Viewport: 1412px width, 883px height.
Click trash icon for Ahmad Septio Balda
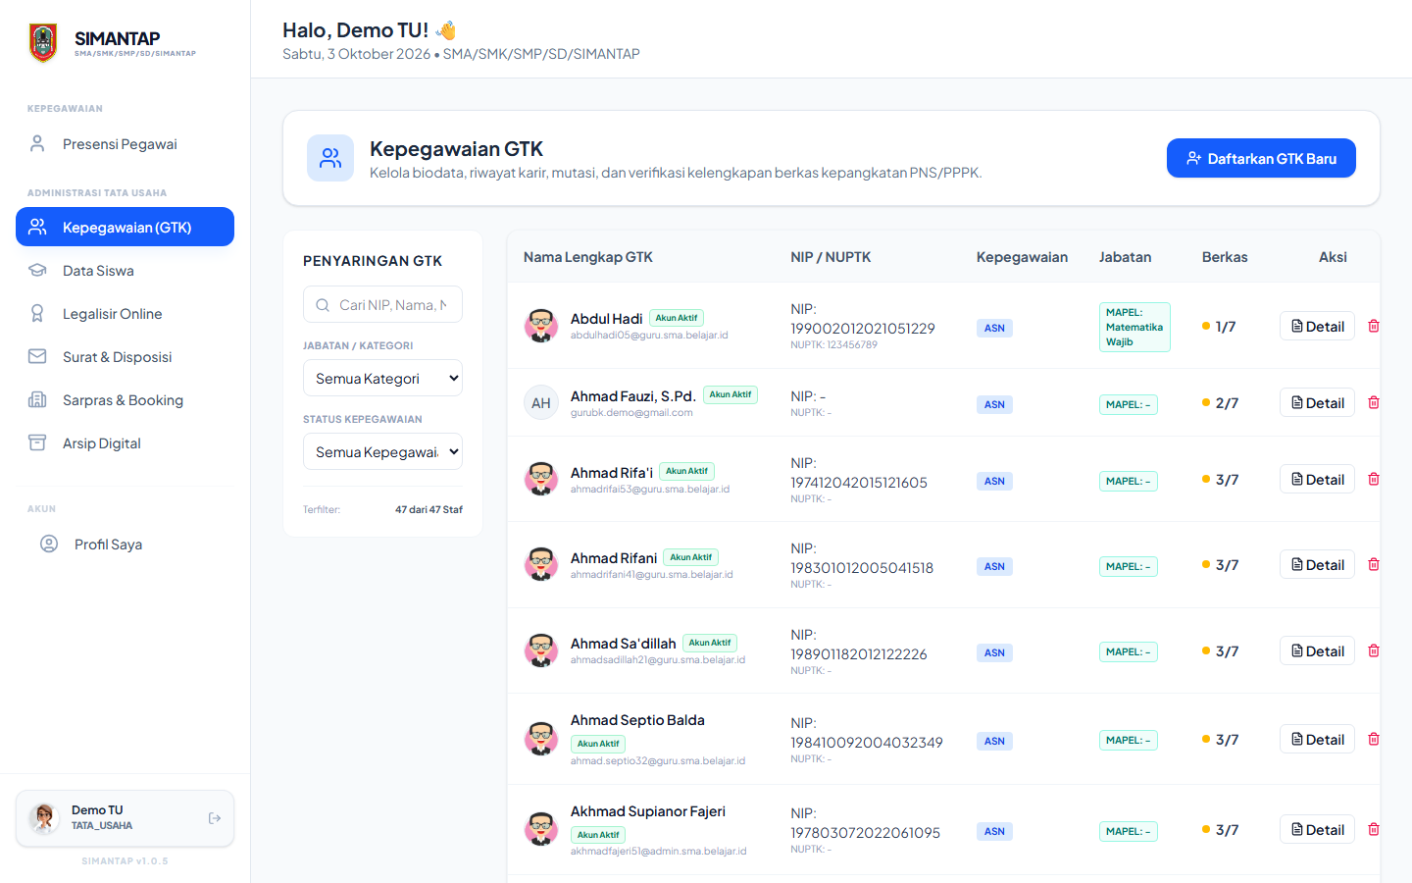click(1374, 739)
